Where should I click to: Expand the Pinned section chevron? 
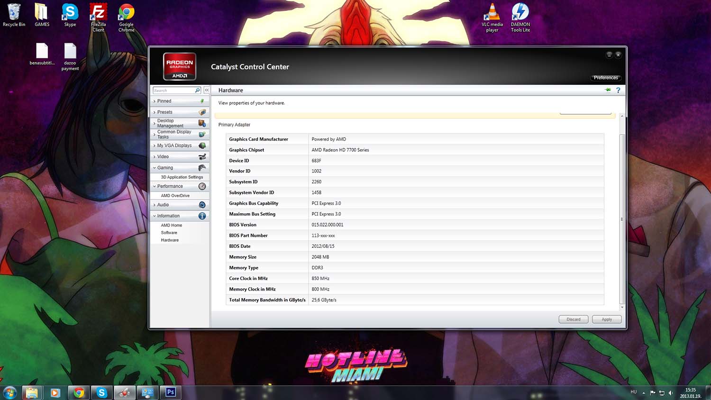click(x=155, y=101)
